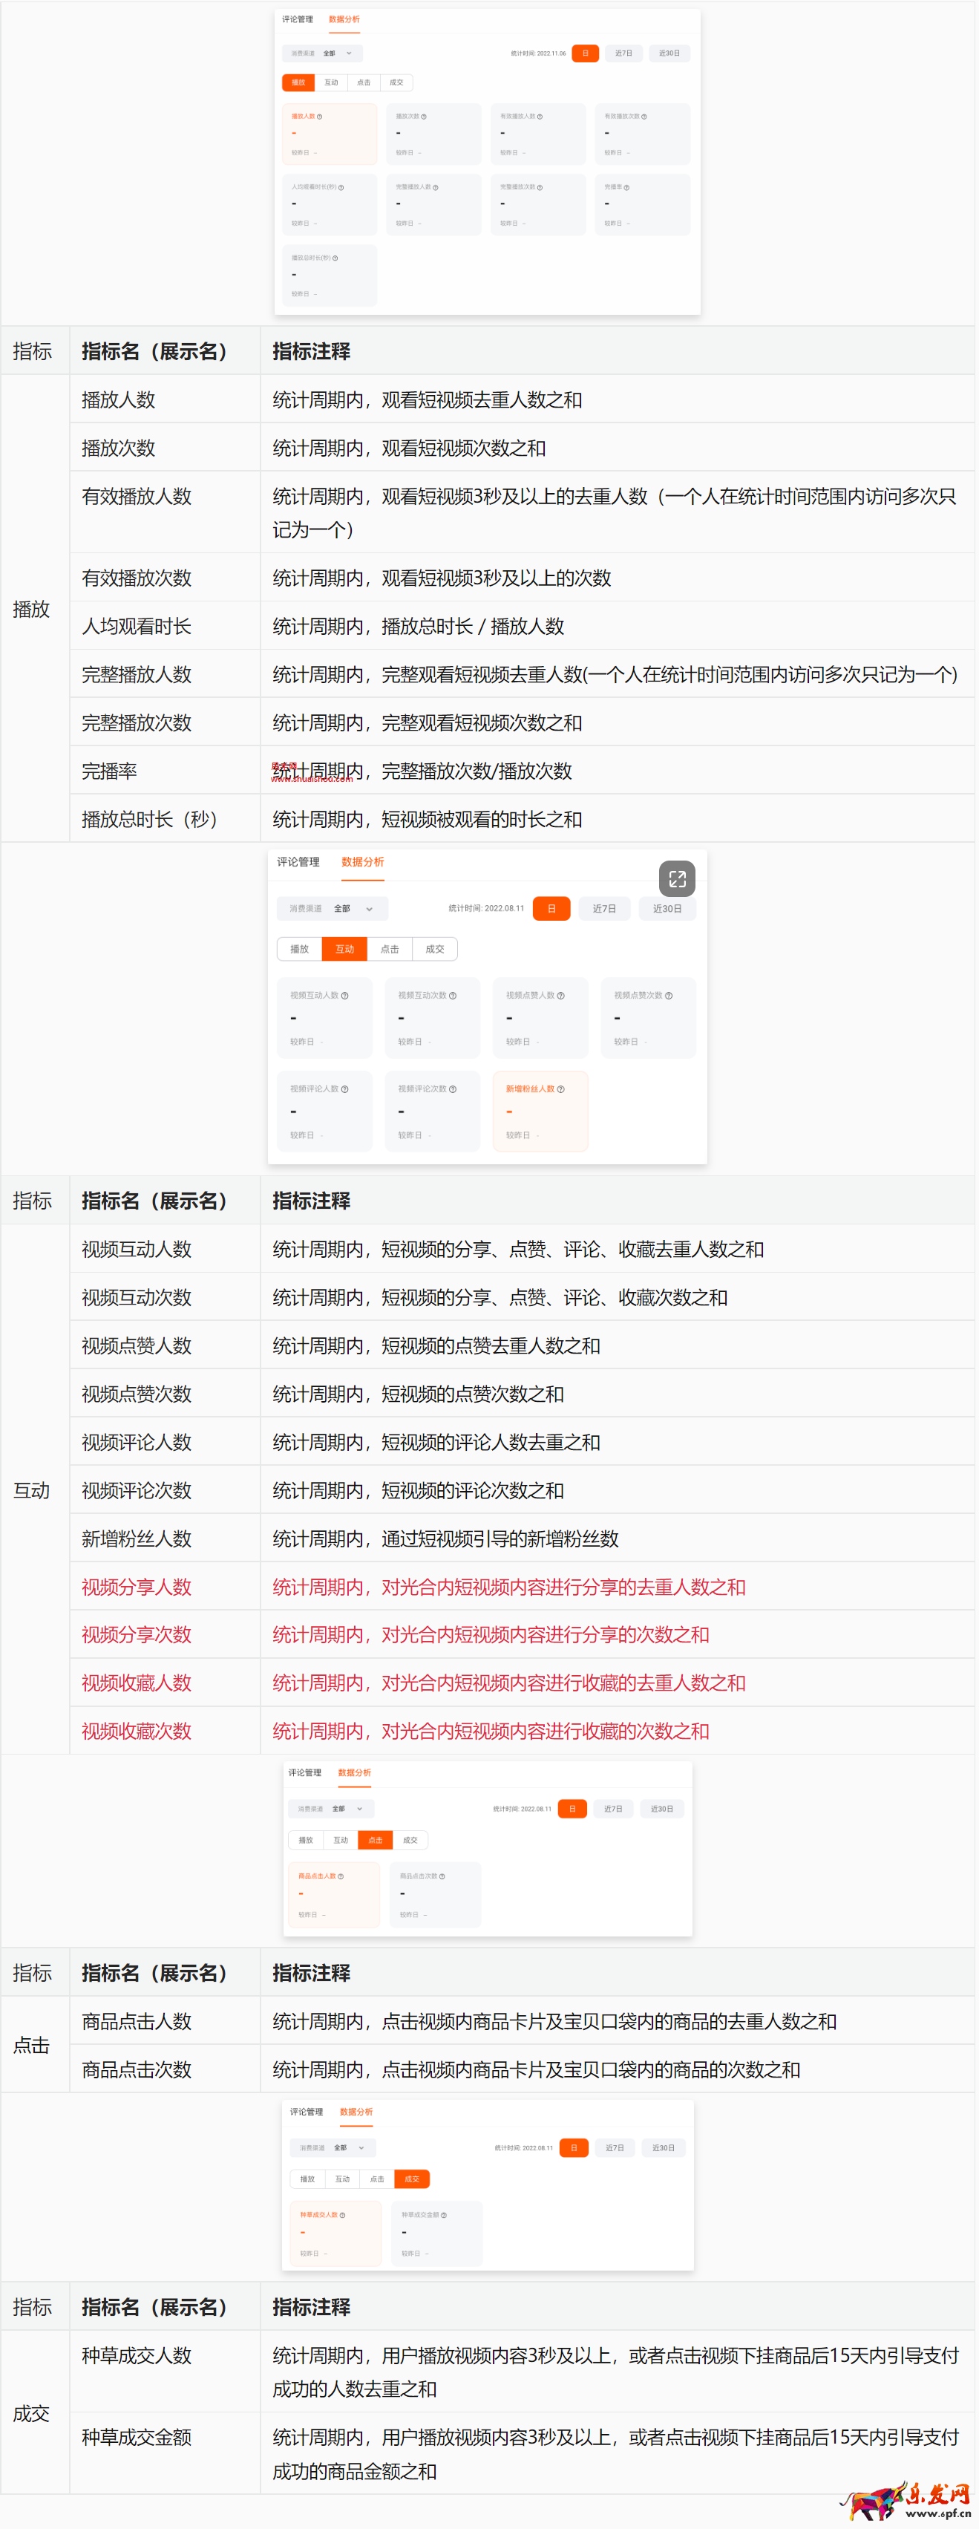The image size is (979, 2529).
Task: Click the red 视频收藏次数 table cell
Action: click(x=165, y=1731)
